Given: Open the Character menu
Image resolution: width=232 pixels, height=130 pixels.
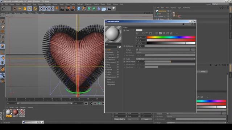Looking at the screenshot, I should (x=88, y=4).
